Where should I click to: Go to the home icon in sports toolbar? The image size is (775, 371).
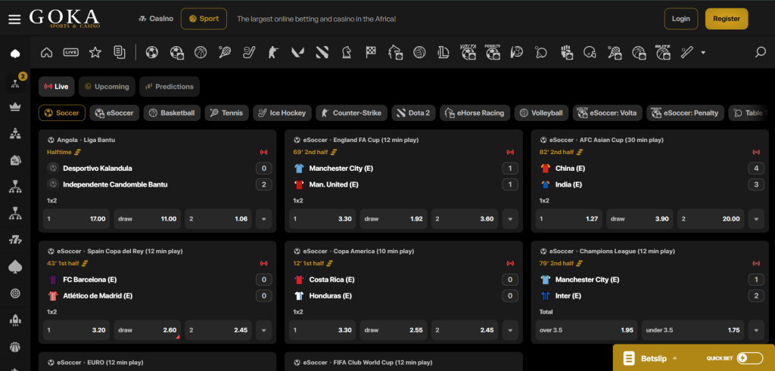point(46,52)
